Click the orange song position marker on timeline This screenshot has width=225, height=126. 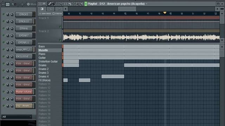click(165, 13)
